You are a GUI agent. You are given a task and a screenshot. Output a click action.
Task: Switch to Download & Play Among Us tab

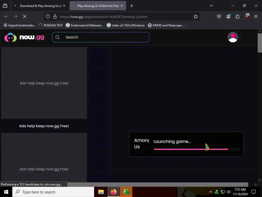coord(40,6)
